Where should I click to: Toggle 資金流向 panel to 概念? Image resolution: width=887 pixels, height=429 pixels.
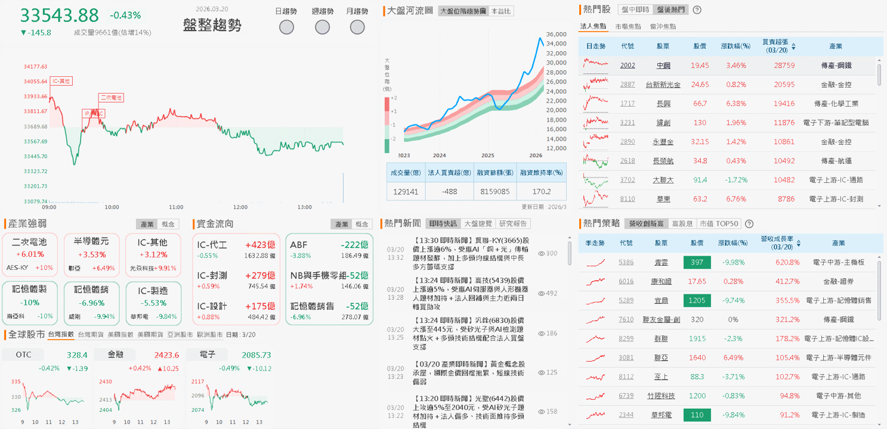362,224
